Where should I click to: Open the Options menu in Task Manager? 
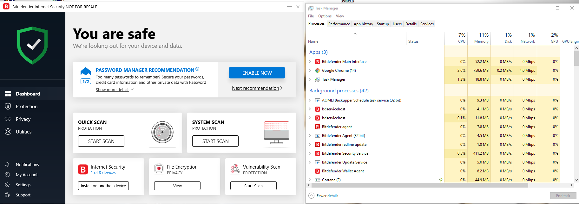(x=325, y=16)
